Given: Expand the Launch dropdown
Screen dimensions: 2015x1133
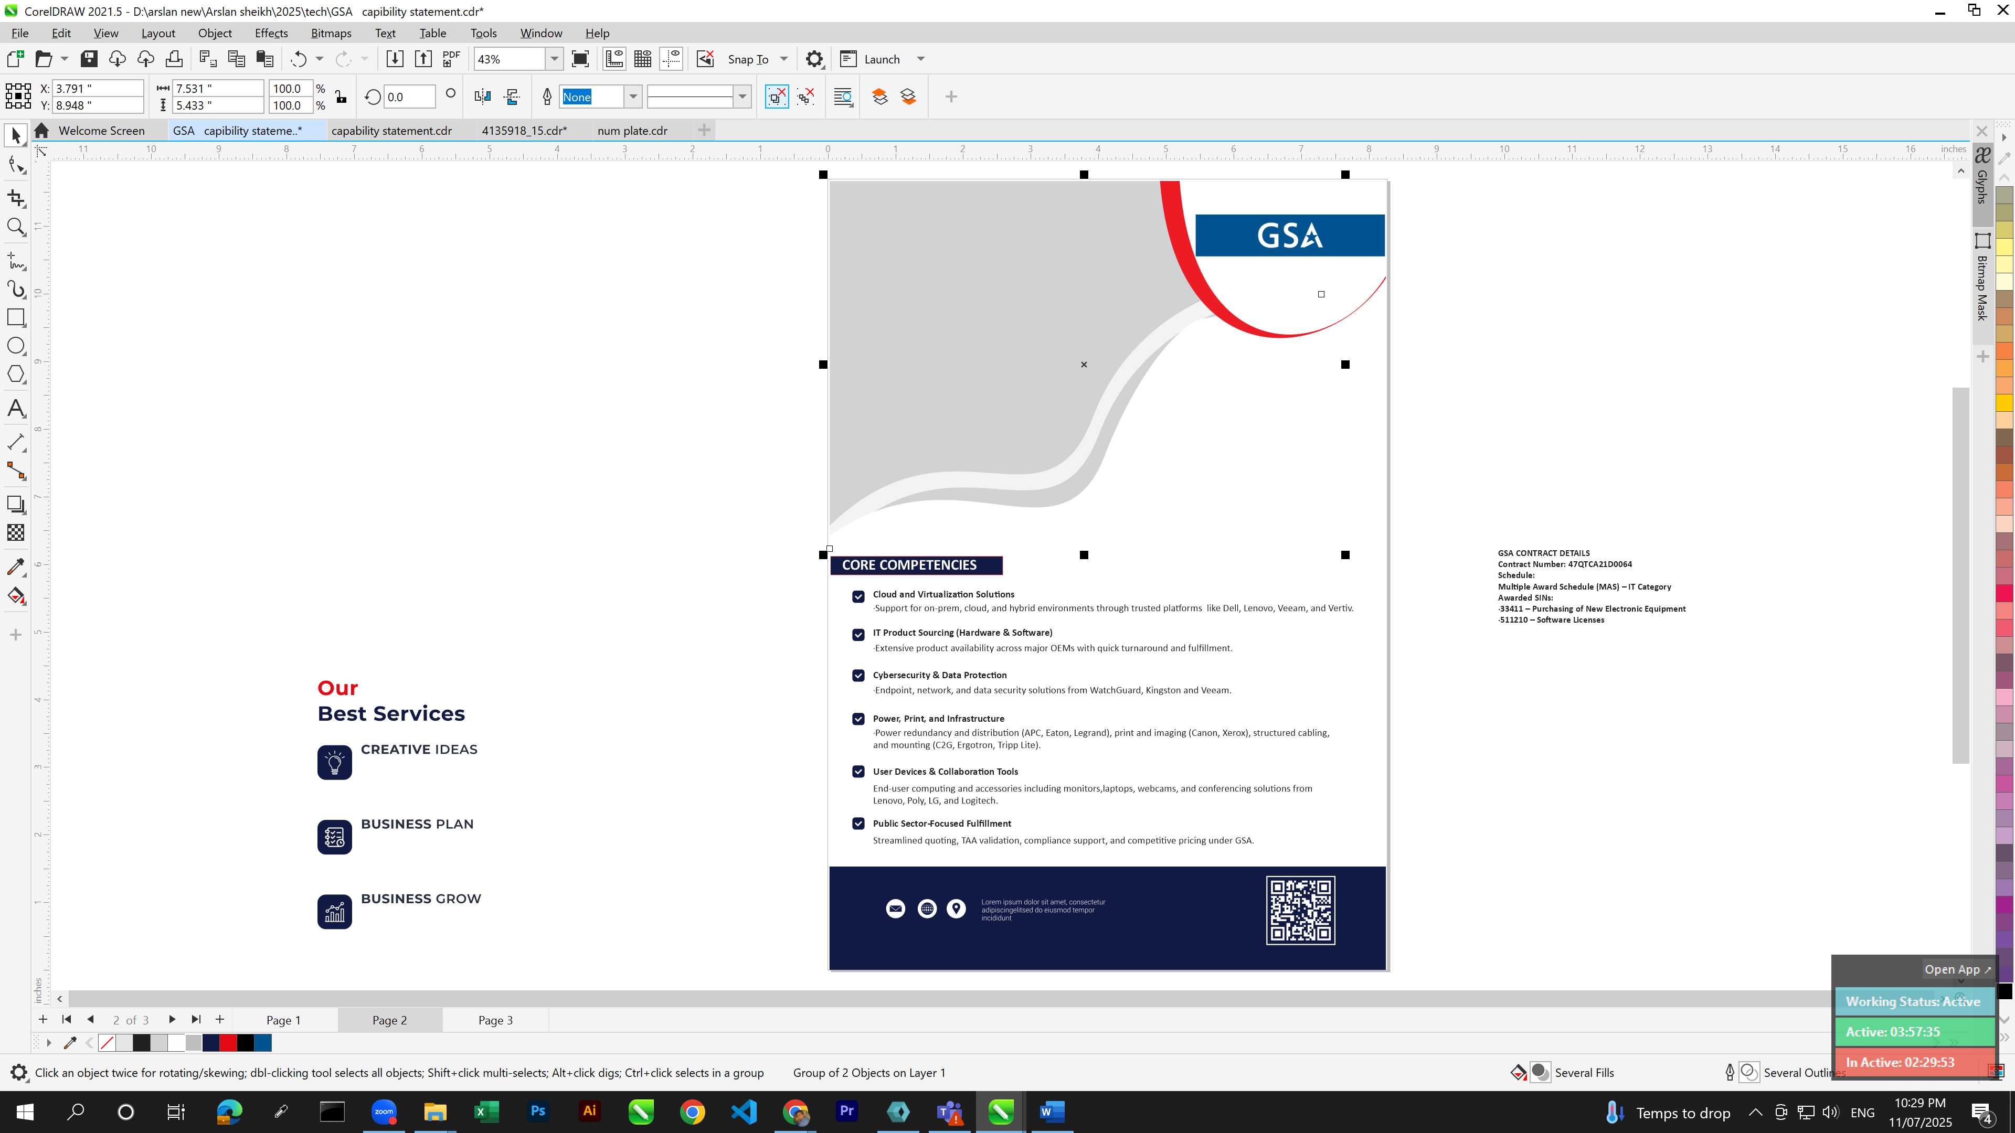Looking at the screenshot, I should coord(921,59).
